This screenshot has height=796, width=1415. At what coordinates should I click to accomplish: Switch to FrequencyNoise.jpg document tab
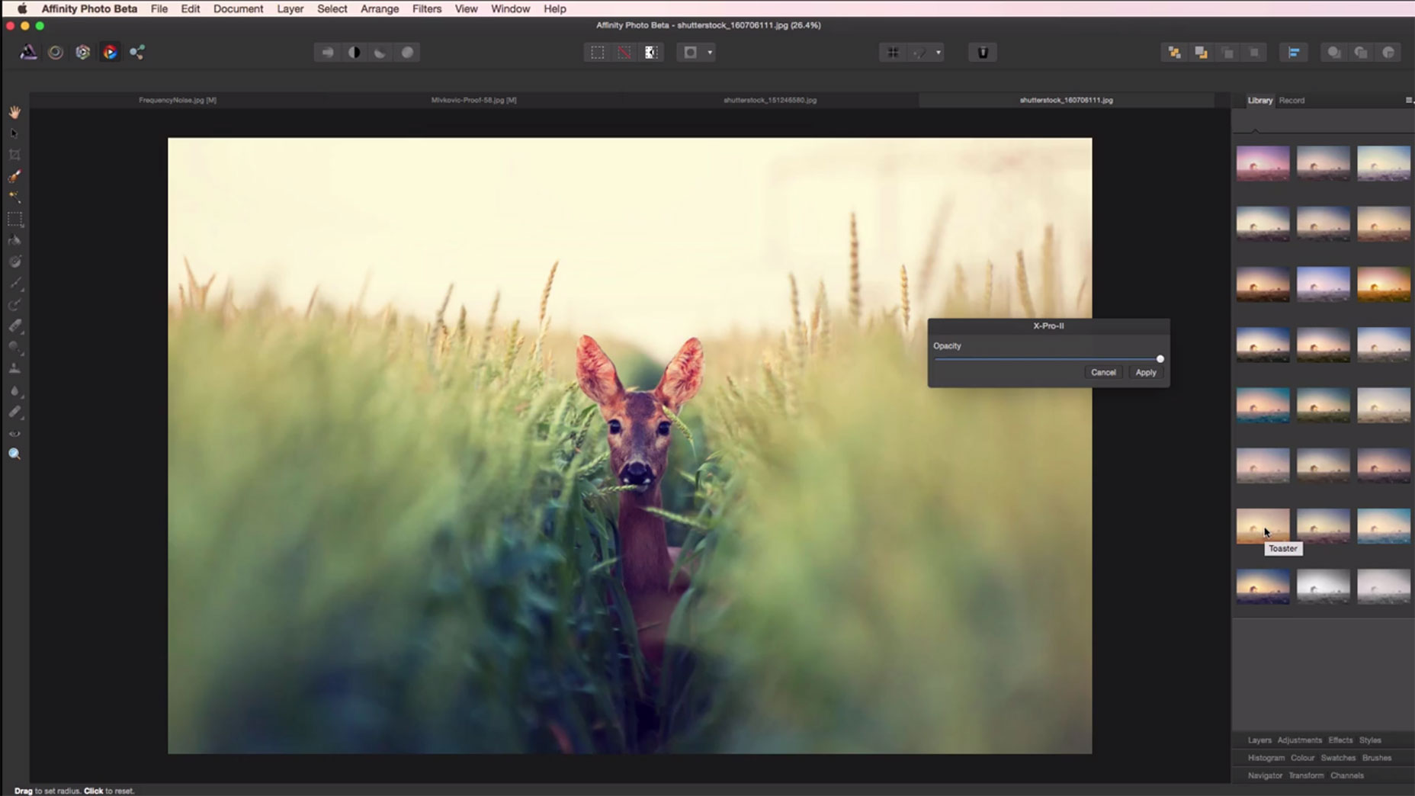coord(178,100)
